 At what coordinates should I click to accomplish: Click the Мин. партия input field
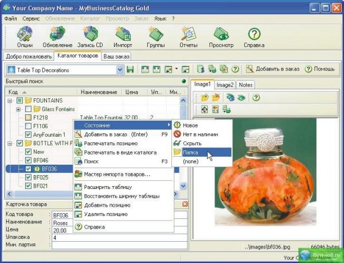coord(120,245)
